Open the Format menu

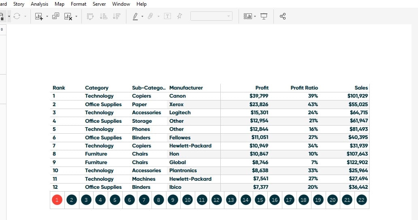pyautogui.click(x=79, y=4)
